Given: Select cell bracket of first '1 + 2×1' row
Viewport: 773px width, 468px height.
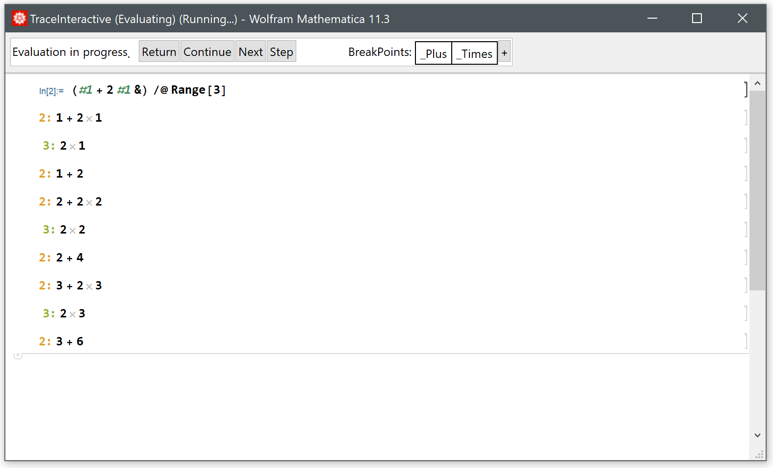Looking at the screenshot, I should coord(746,118).
